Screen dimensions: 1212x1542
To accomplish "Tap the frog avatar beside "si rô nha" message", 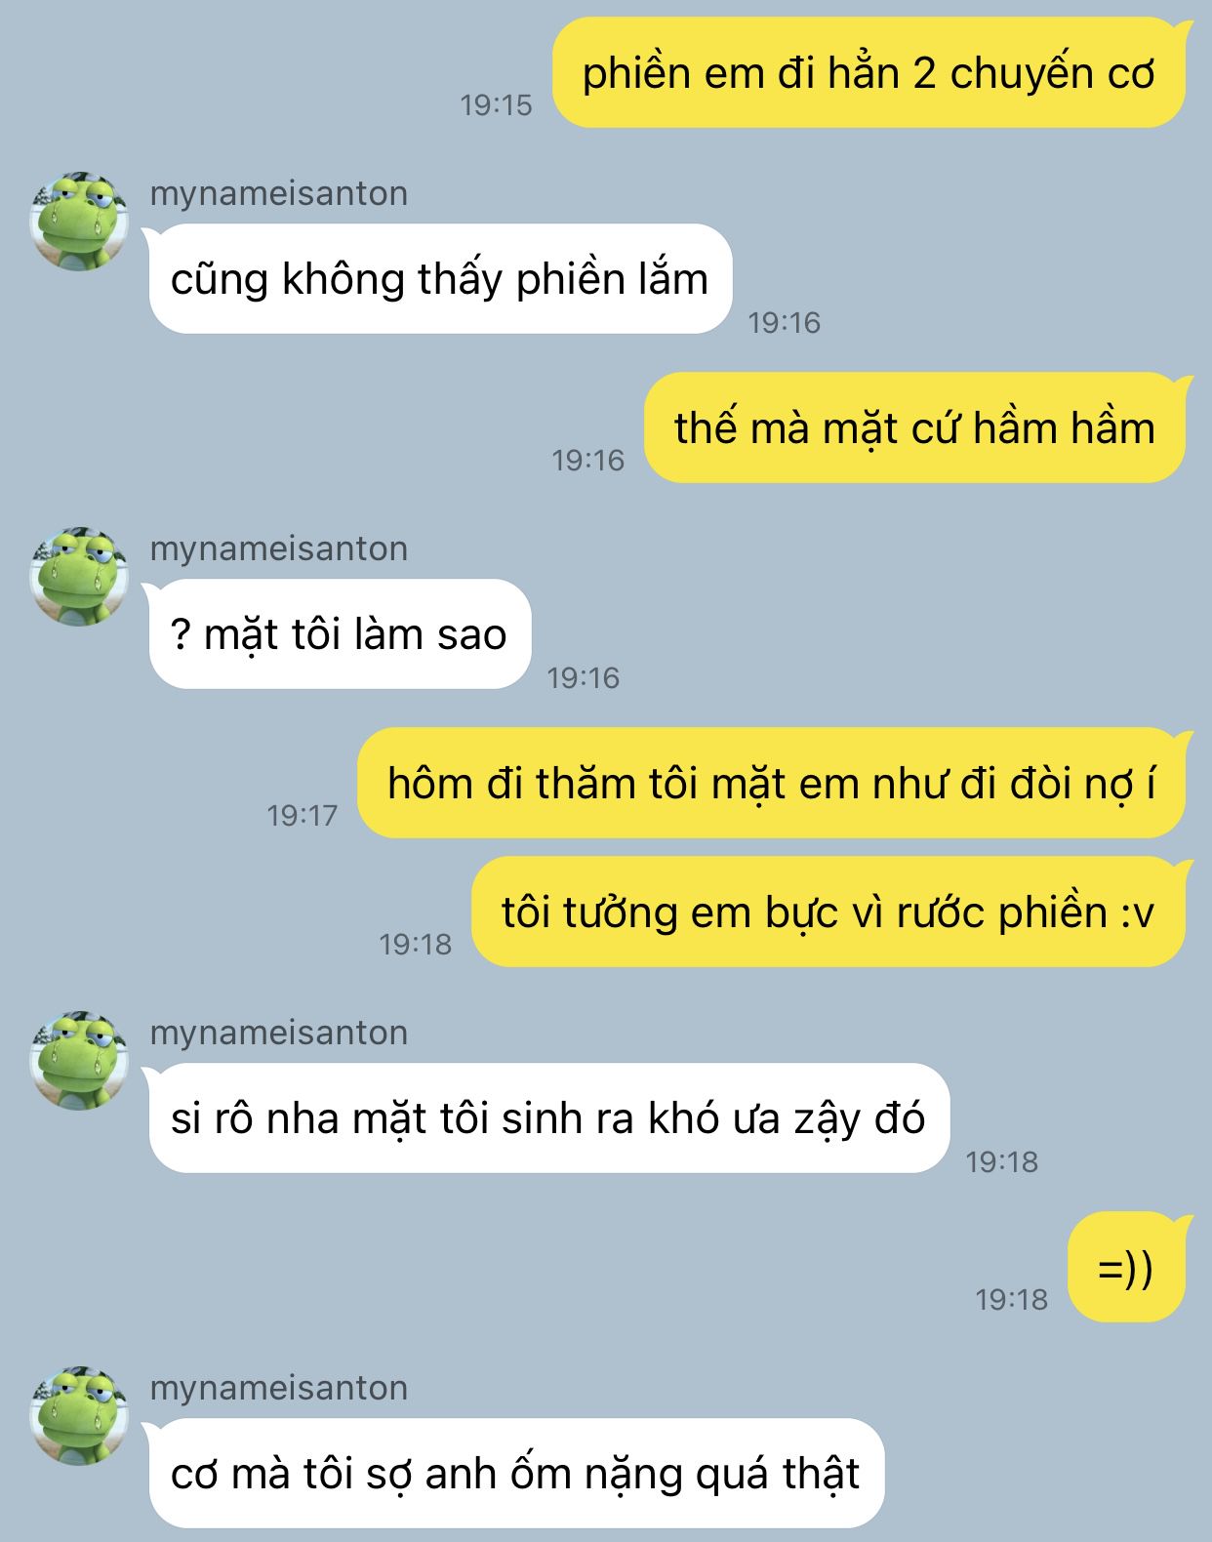I will 79,1061.
